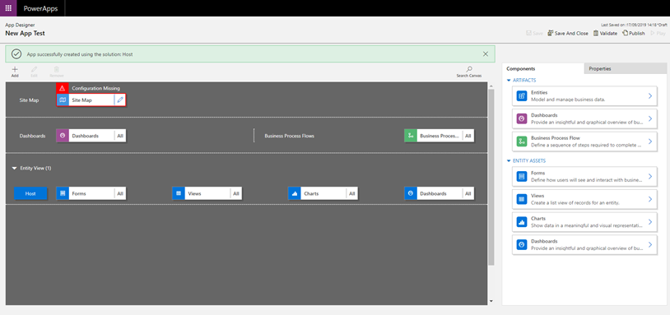
Task: Click the 'Last Saved on' timestamp text
Action: coord(634,25)
